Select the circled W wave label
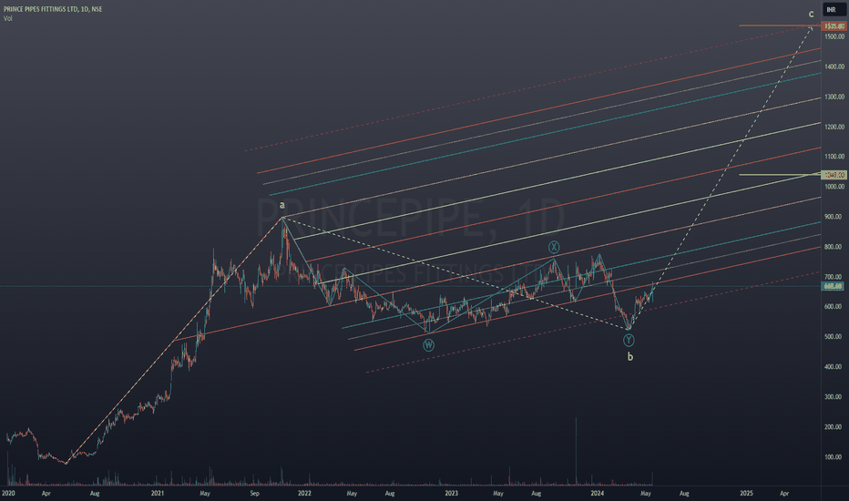The width and height of the screenshot is (849, 501). [428, 345]
